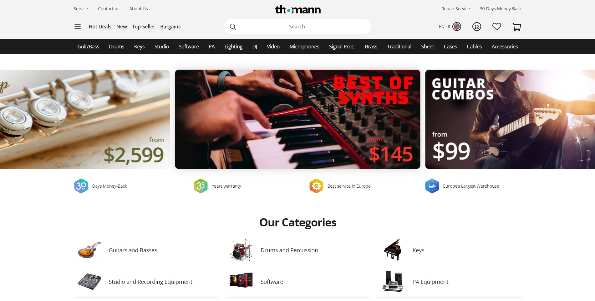Click inside the Search input field
The height and width of the screenshot is (301, 595).
tap(297, 27)
